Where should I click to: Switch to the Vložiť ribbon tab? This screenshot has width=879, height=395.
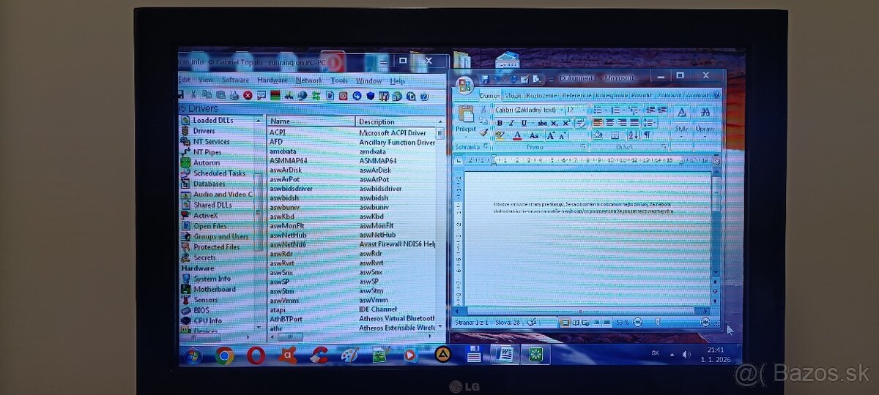coord(513,95)
